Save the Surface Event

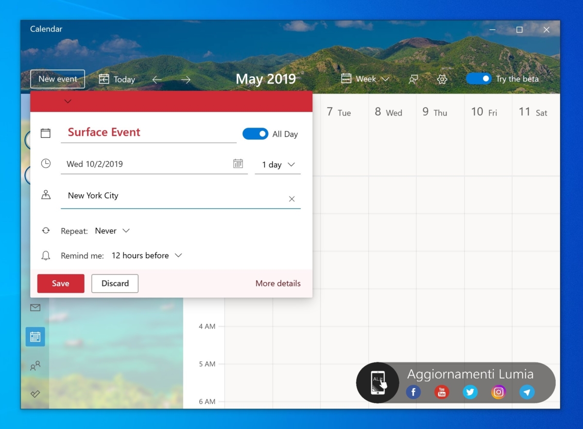coord(60,283)
